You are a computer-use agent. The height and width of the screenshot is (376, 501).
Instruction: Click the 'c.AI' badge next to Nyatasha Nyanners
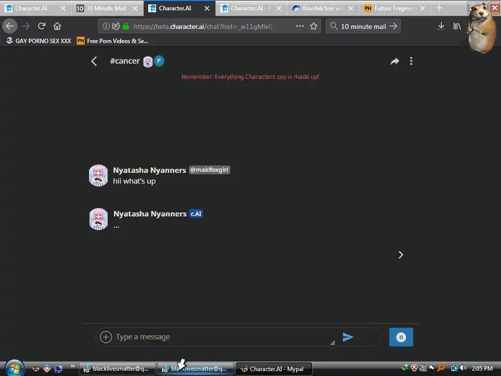pyautogui.click(x=196, y=213)
